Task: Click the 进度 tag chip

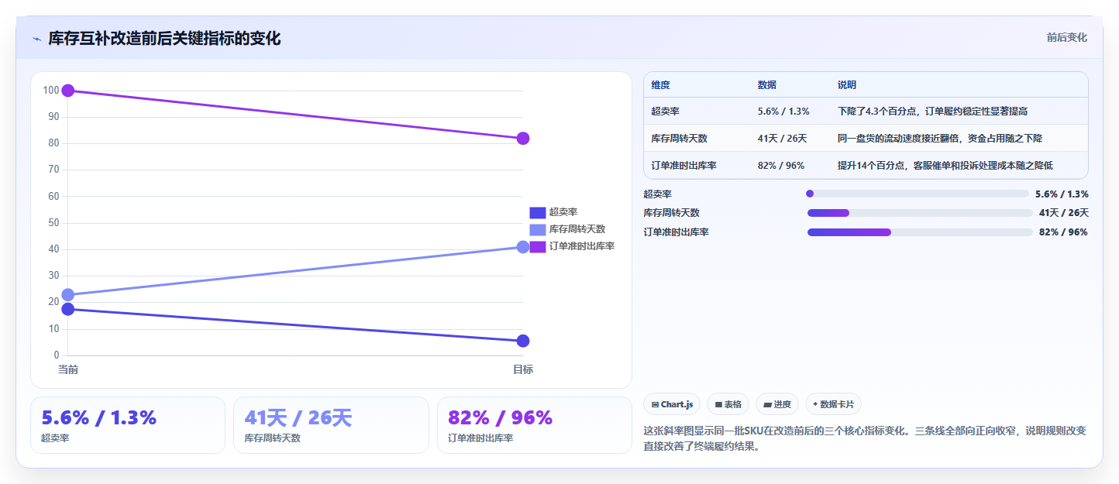Action: coord(777,404)
